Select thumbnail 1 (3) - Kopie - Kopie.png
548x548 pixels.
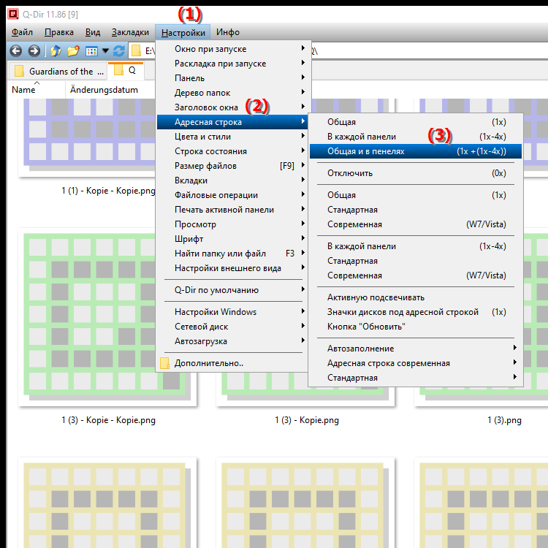(107, 316)
